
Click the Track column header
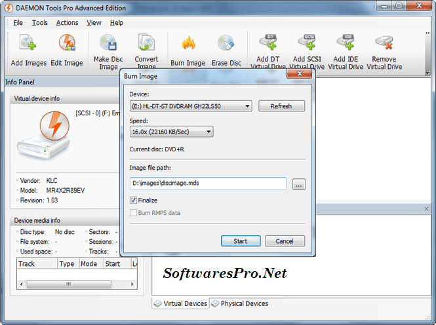coord(37,263)
